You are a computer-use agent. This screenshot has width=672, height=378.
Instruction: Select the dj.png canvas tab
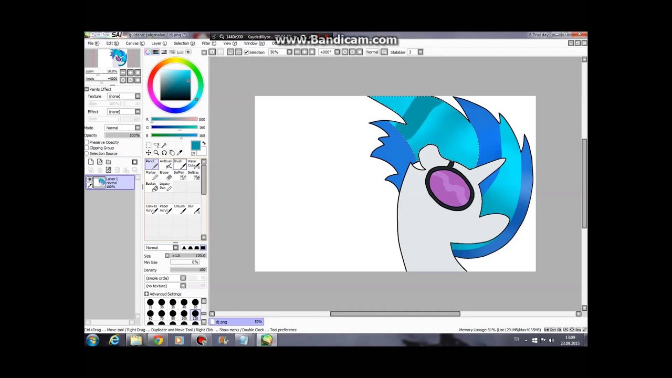point(236,322)
